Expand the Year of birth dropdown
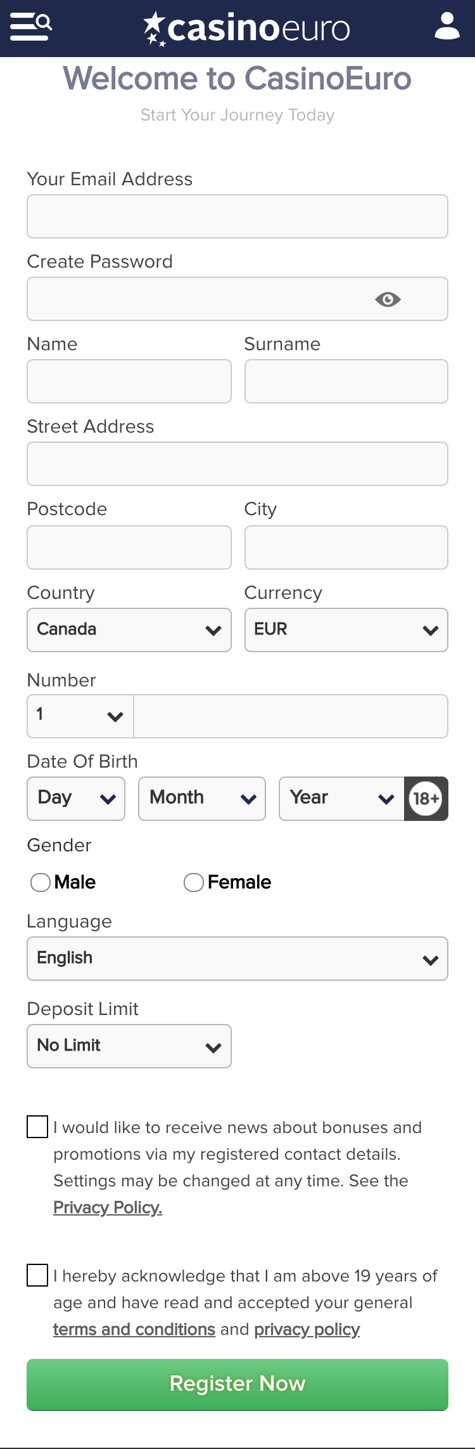The width and height of the screenshot is (475, 1449). (342, 799)
